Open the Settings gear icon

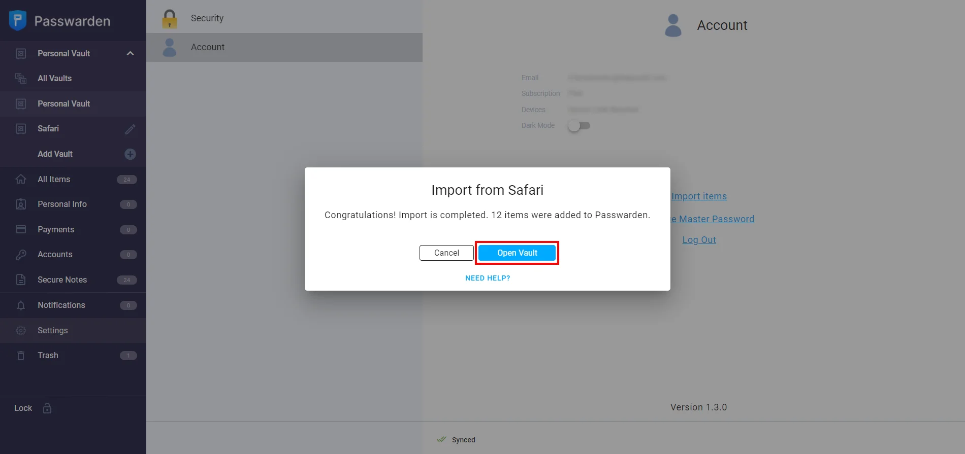[21, 331]
